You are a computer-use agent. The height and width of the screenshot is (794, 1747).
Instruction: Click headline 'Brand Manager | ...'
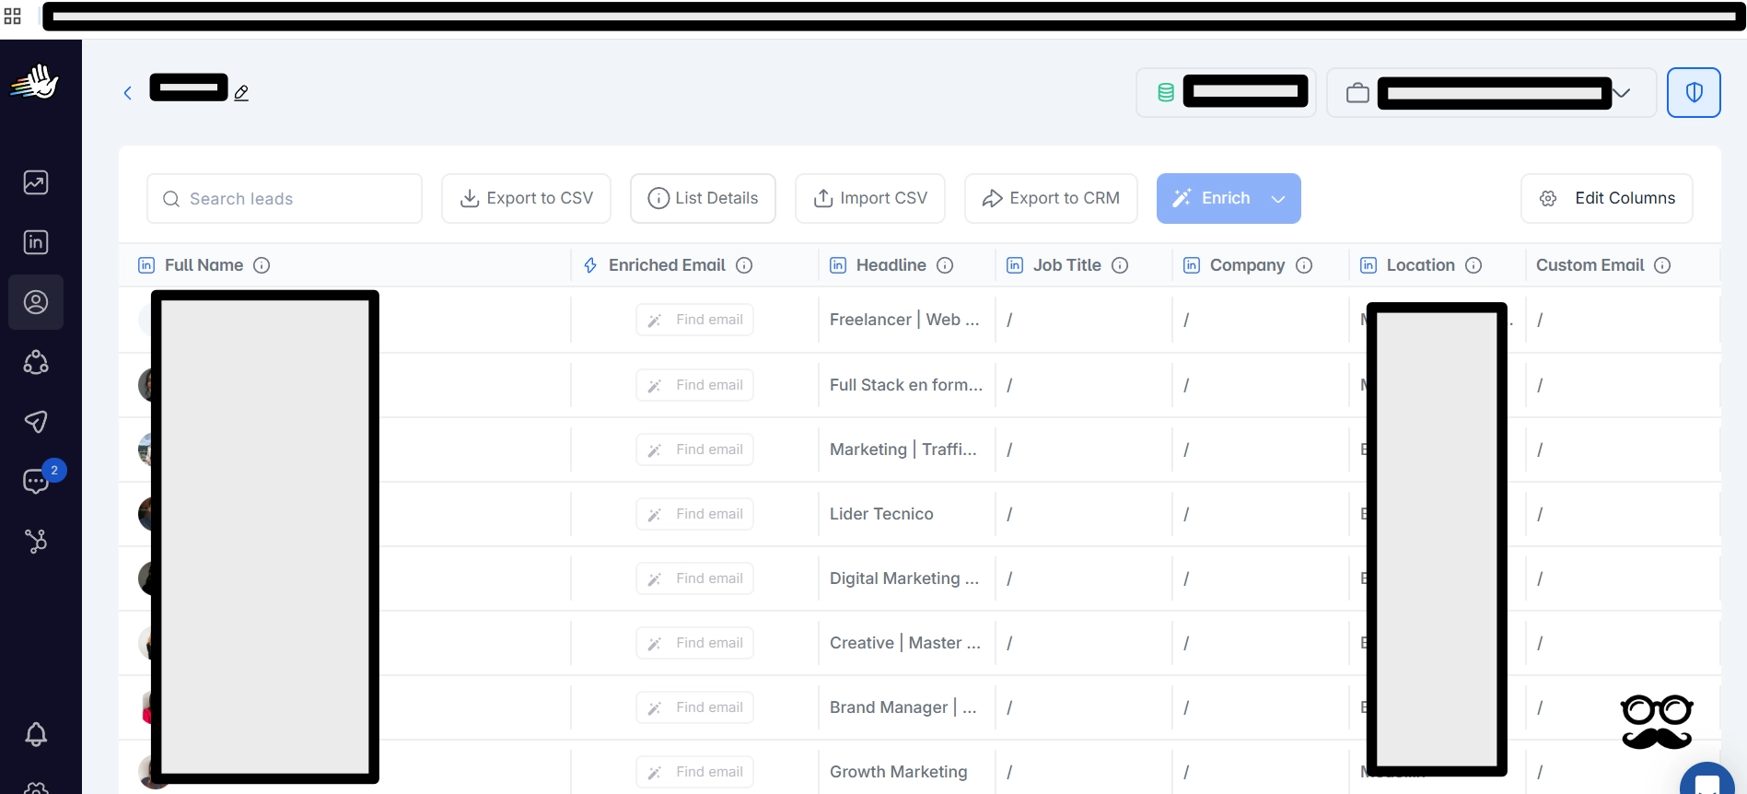[x=903, y=707]
